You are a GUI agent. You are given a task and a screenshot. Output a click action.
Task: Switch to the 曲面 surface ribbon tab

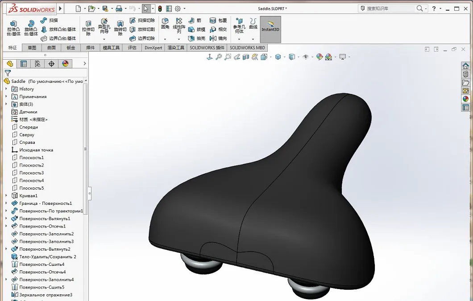tap(51, 48)
